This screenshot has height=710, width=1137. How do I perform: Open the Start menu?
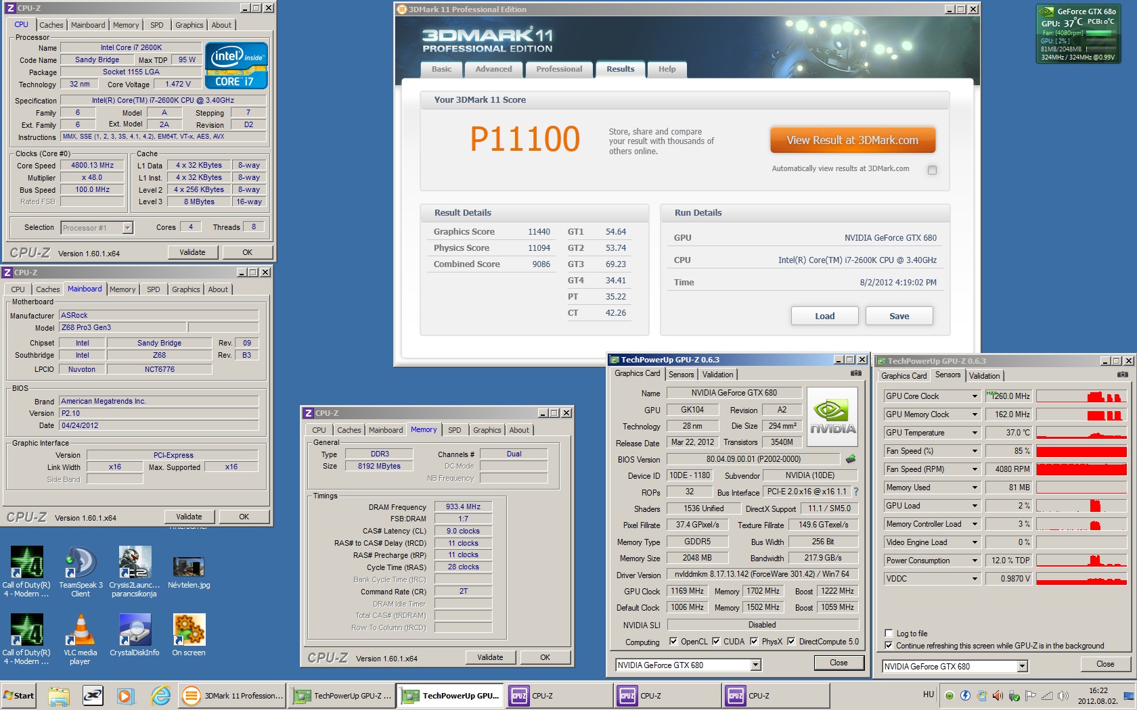(19, 695)
